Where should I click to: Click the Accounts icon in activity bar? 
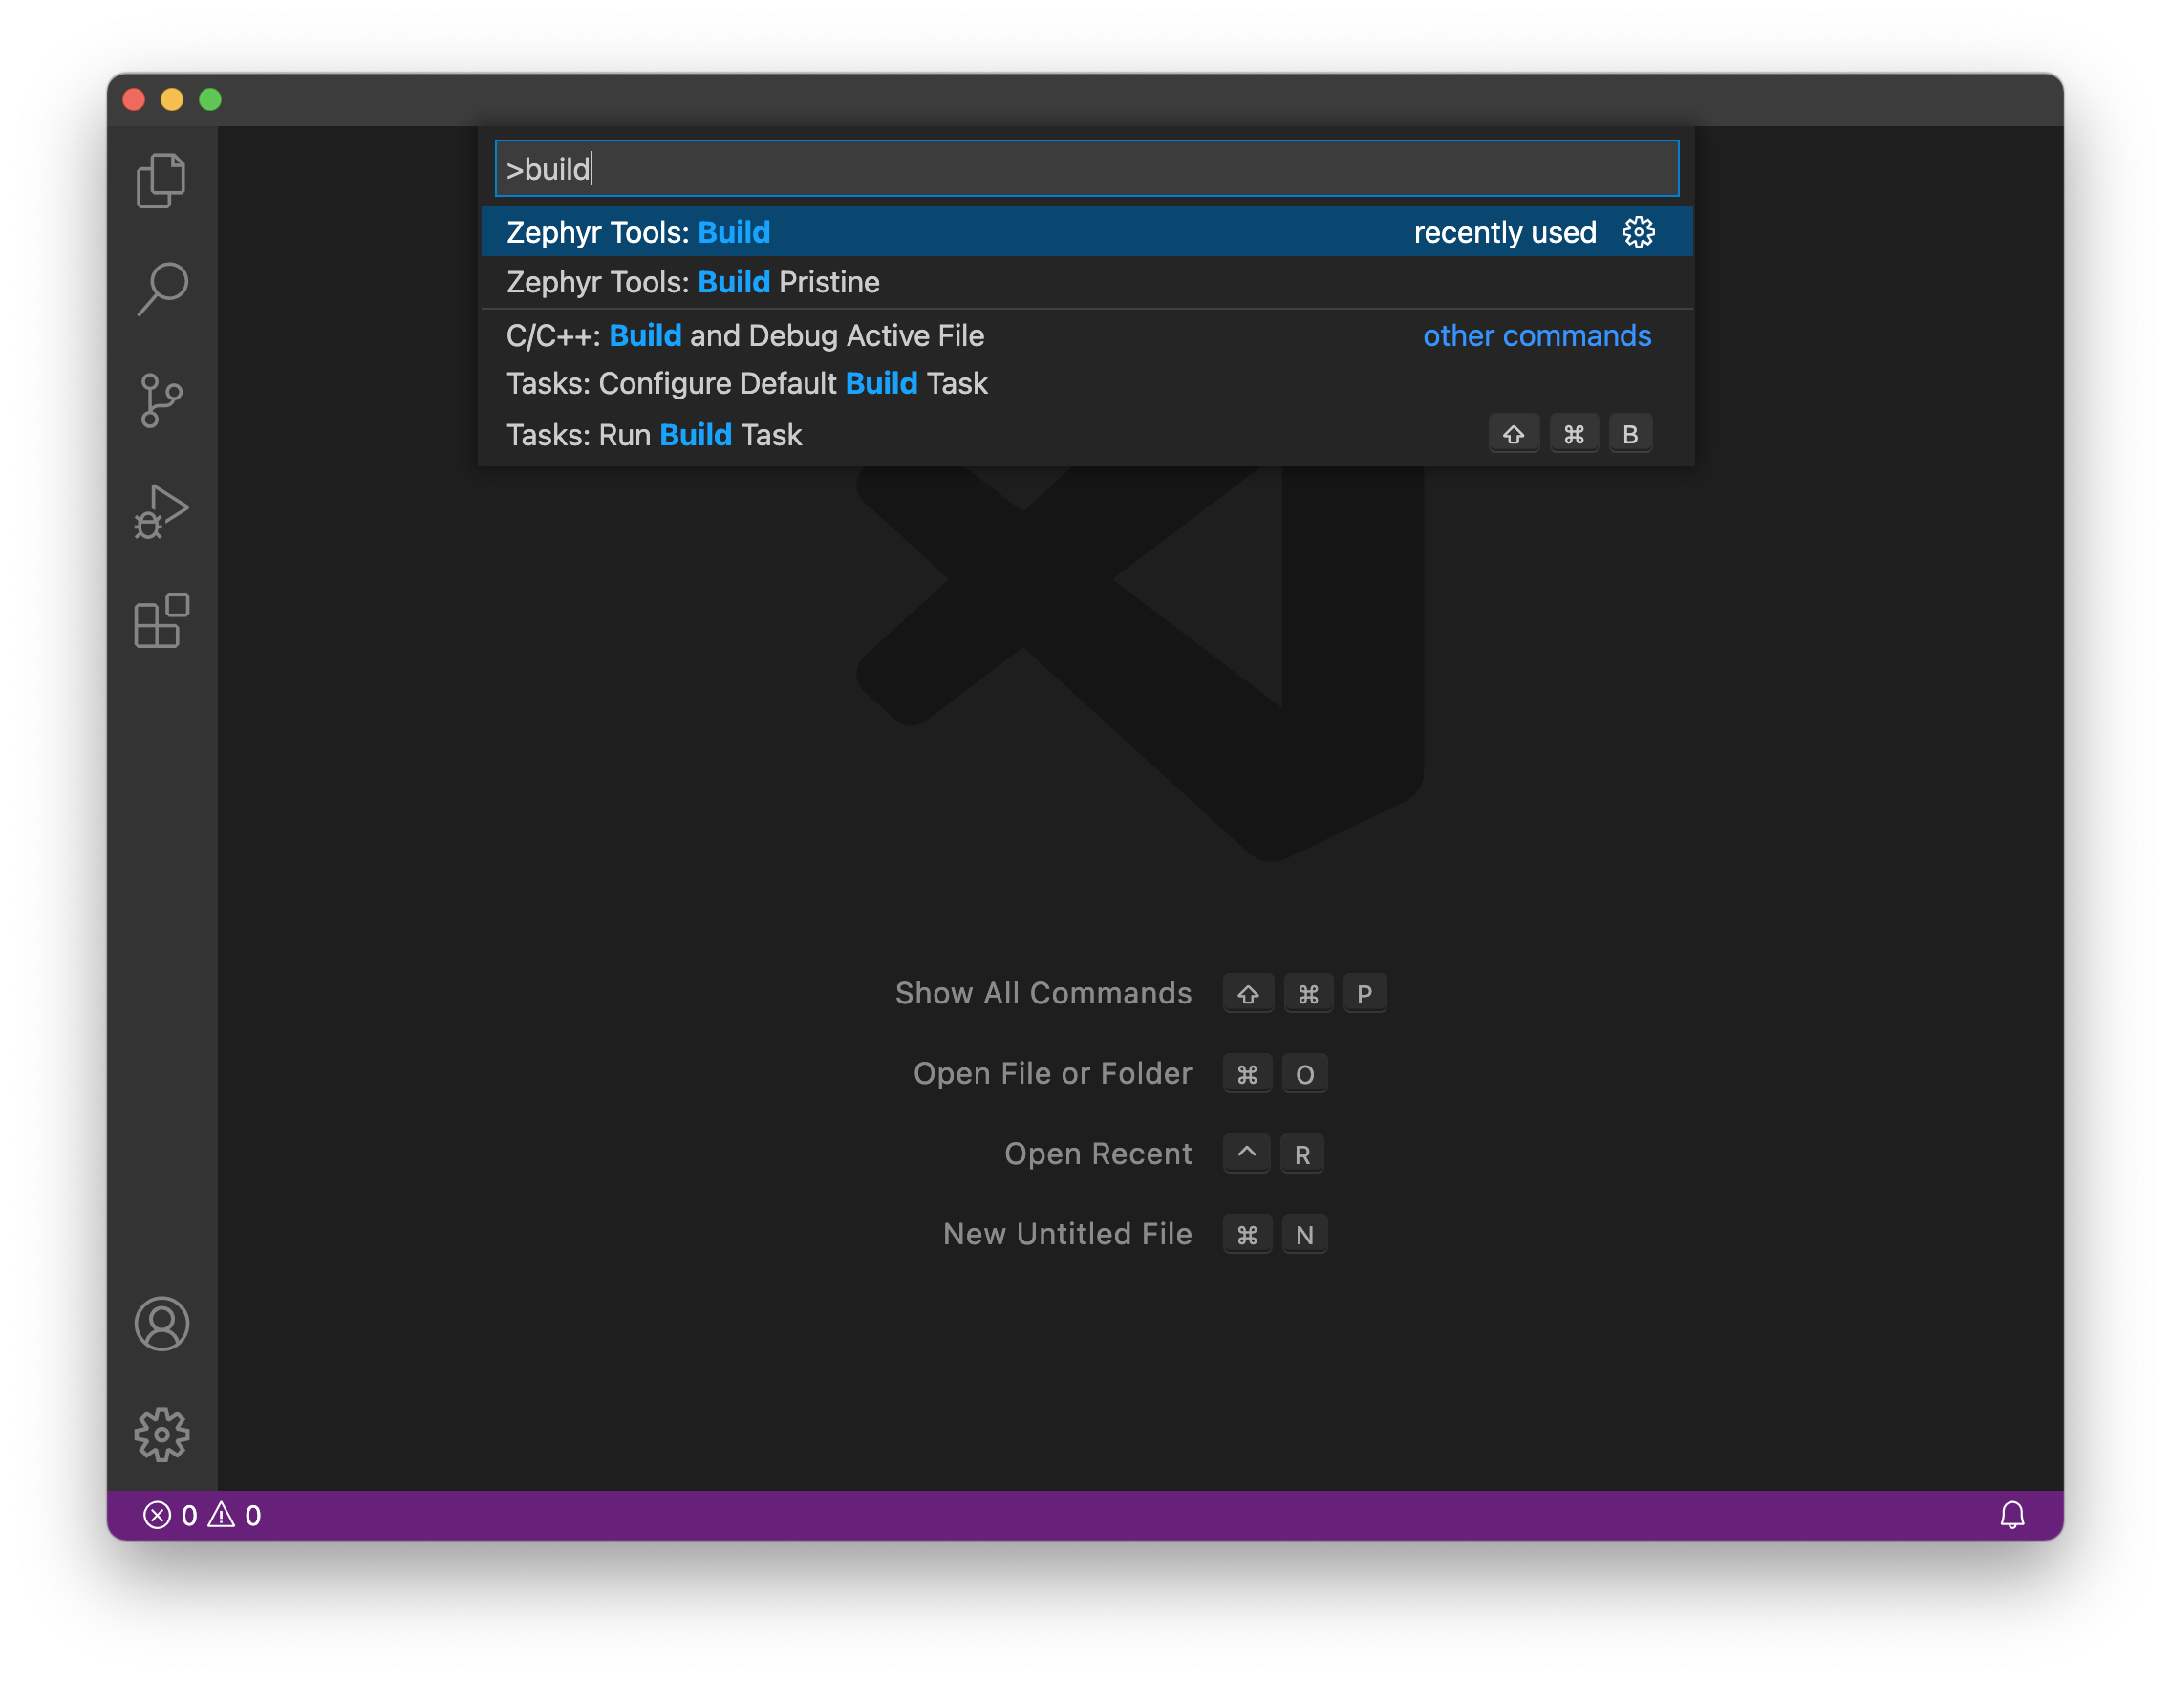tap(161, 1323)
